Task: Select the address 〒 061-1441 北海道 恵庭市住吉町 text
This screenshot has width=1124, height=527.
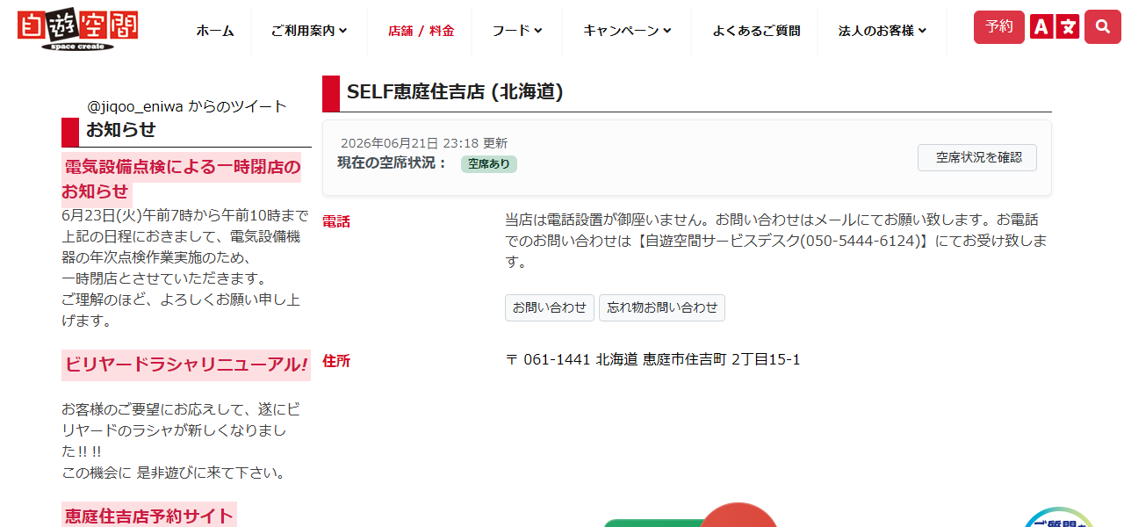Action: click(x=616, y=359)
